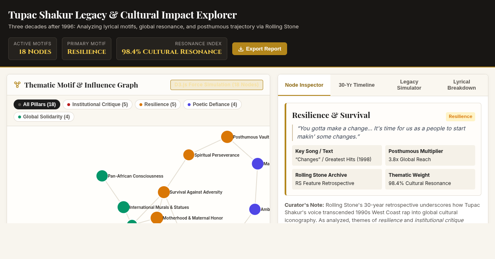Click the Curator's Note paragraph

pyautogui.click(x=383, y=213)
